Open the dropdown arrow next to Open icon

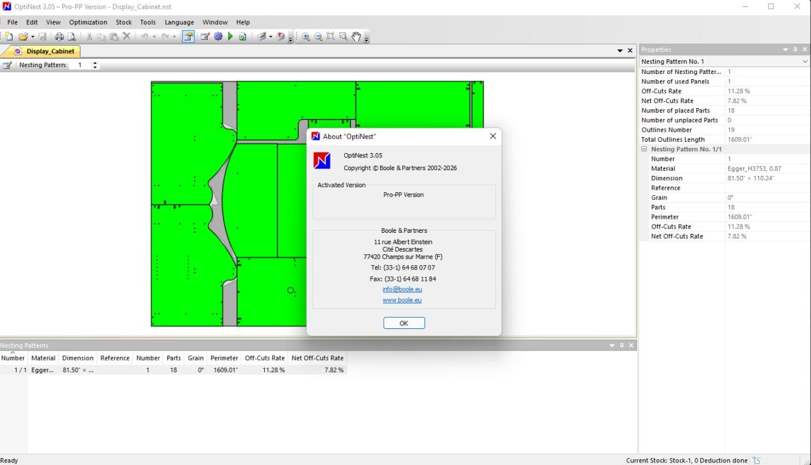[32, 37]
